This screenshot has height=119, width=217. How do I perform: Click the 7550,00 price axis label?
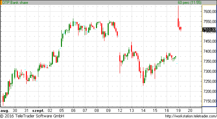click(x=210, y=22)
